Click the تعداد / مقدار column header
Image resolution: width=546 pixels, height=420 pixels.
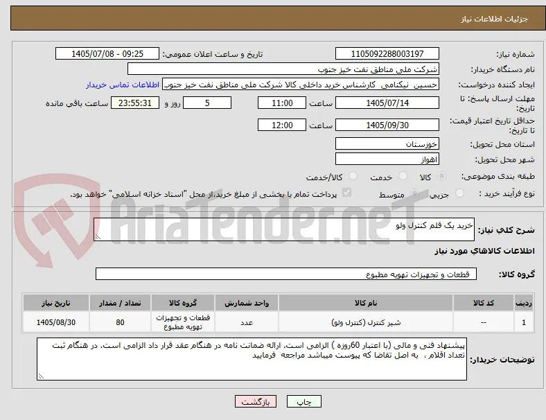tap(120, 303)
